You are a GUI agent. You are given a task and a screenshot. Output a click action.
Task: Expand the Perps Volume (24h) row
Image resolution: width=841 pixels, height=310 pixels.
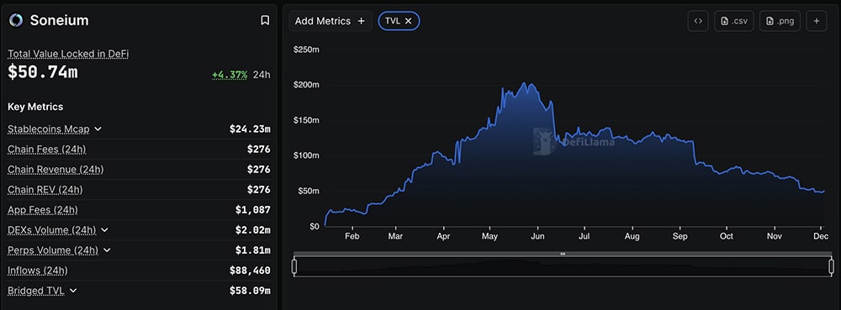107,250
